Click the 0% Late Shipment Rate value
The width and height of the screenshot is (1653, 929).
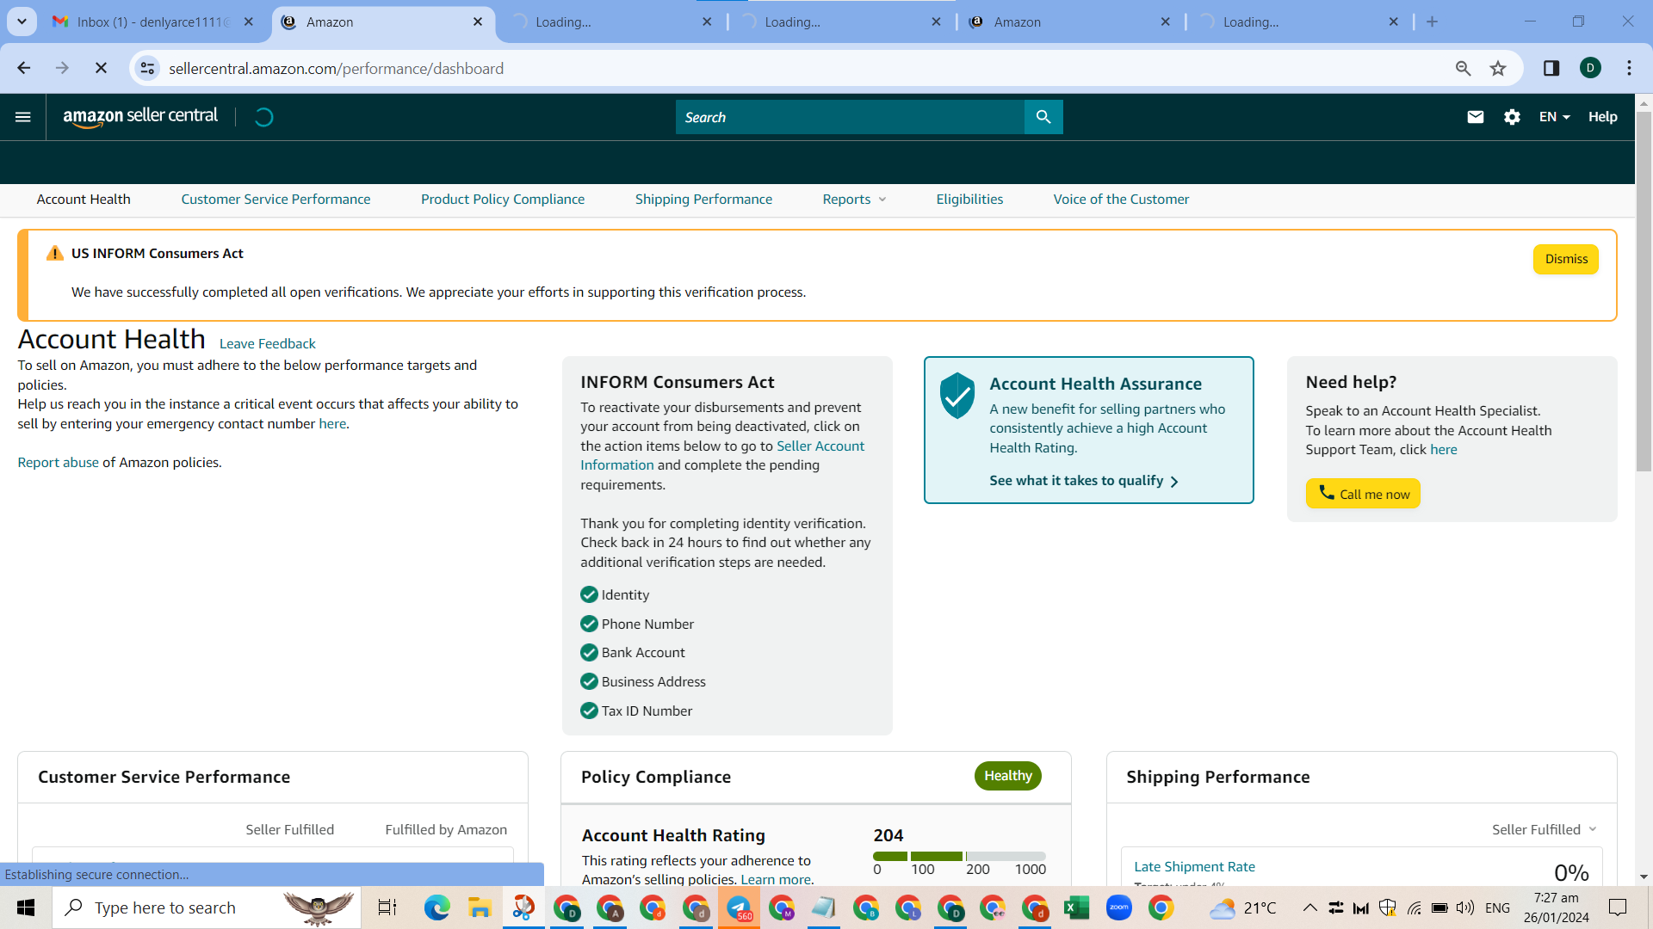(1571, 873)
